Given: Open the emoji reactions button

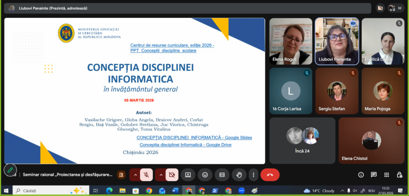Looking at the screenshot, I should point(205,174).
